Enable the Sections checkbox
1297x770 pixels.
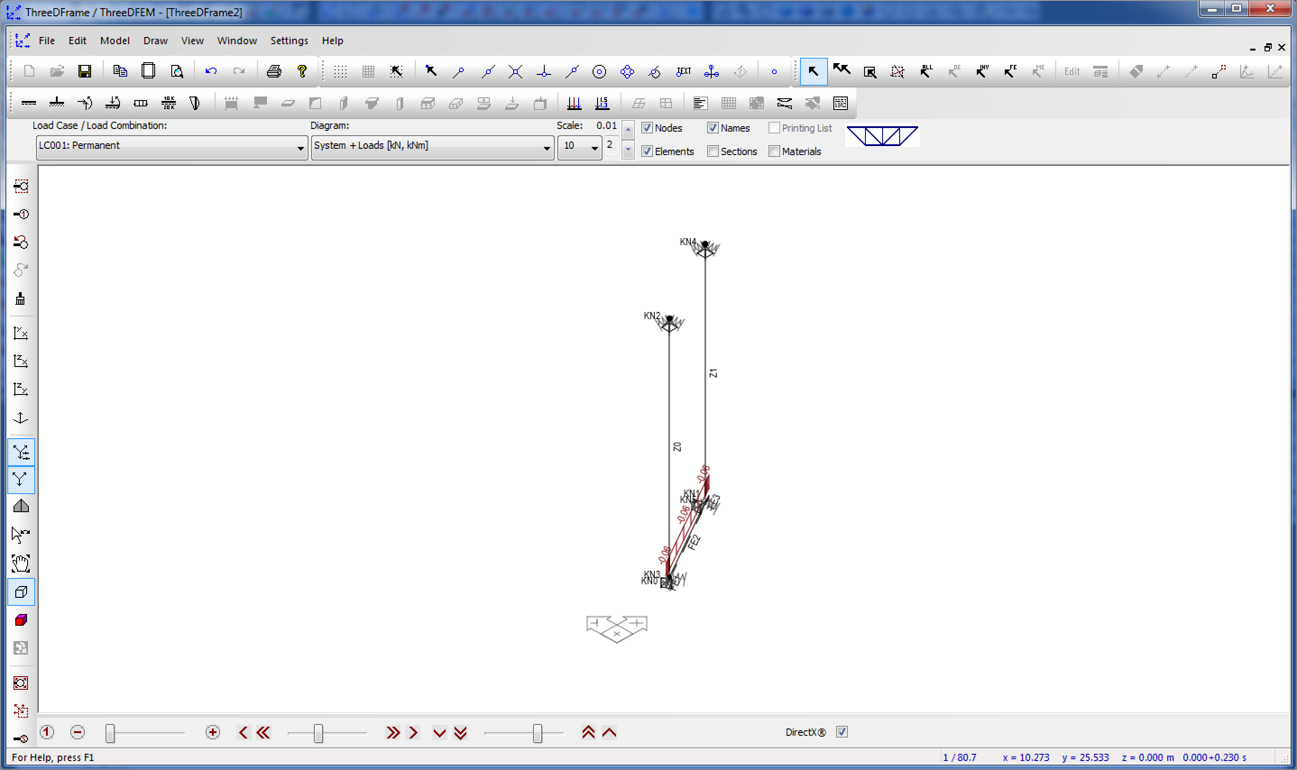tap(713, 151)
